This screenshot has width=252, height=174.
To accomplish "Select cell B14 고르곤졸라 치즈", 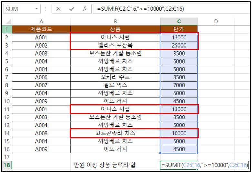I will [x=116, y=133].
